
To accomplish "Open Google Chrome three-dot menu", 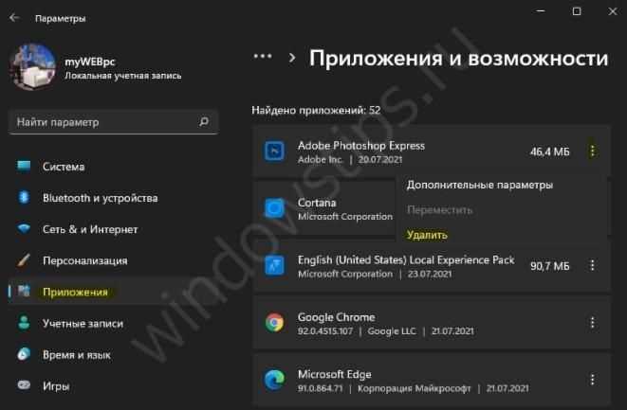I will (x=592, y=323).
